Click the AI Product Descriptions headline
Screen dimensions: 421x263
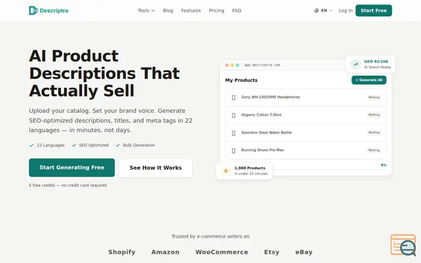click(104, 73)
